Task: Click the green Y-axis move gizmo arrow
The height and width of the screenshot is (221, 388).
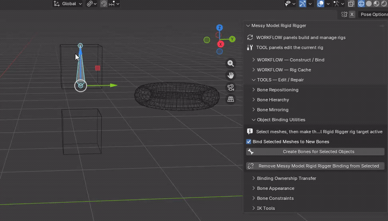Action: (114, 85)
